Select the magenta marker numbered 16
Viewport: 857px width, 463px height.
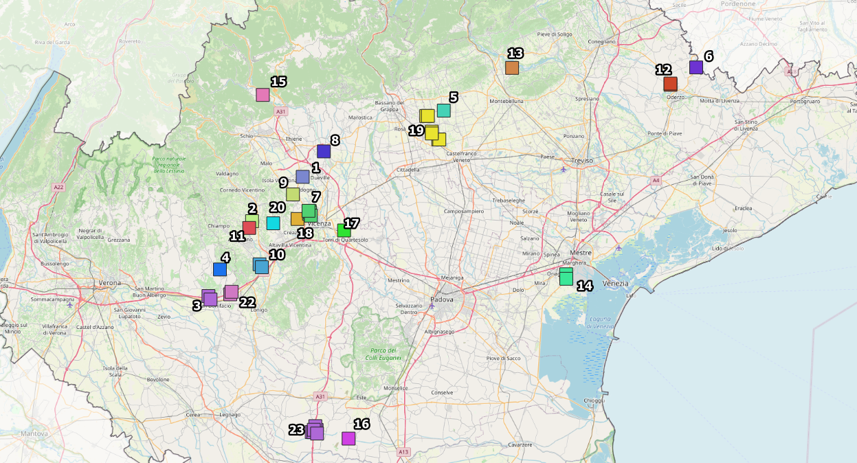click(x=348, y=438)
